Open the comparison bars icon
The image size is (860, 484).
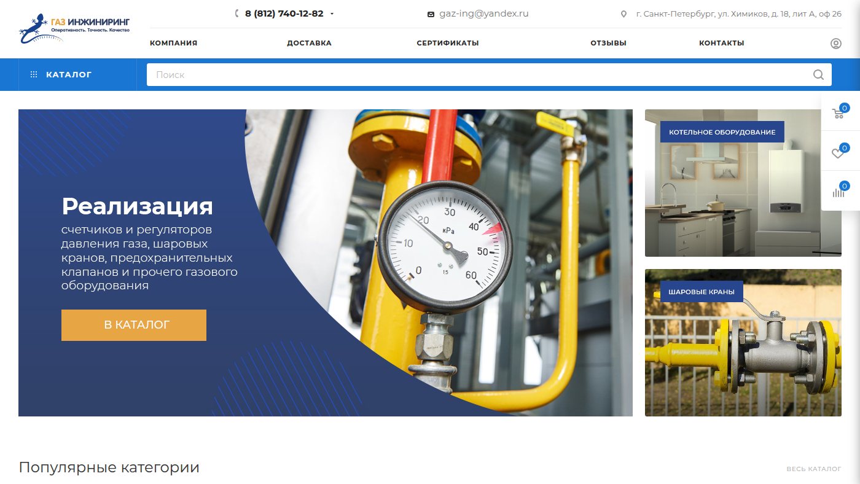pyautogui.click(x=838, y=192)
